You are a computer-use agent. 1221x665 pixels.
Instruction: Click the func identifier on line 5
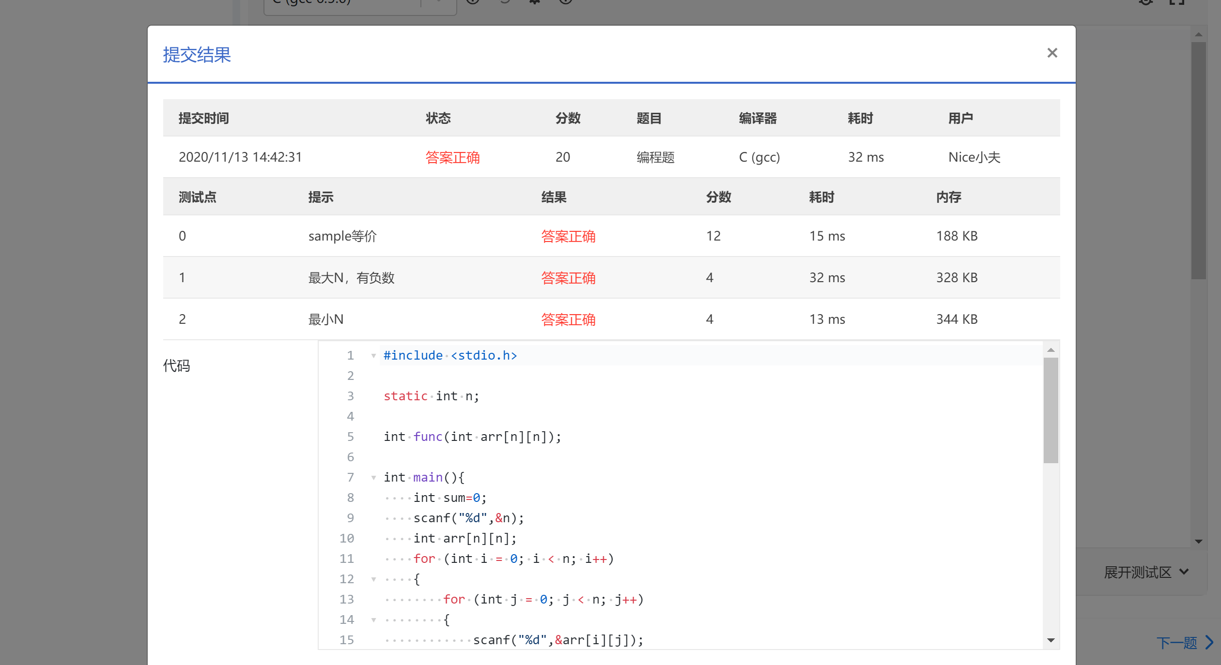428,437
